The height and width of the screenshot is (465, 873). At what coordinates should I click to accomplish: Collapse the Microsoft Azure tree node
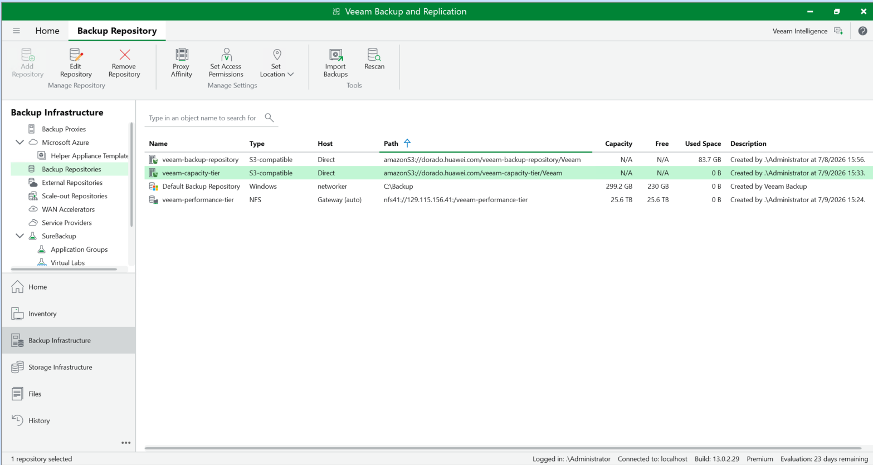[20, 143]
